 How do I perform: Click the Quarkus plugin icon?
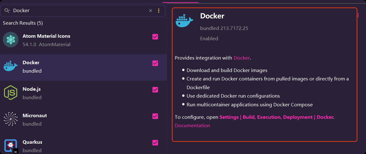(x=11, y=146)
